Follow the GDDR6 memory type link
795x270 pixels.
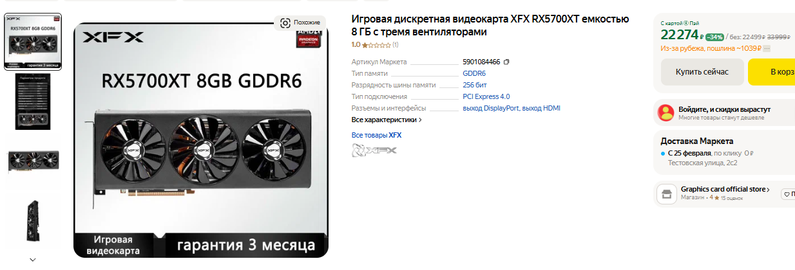click(474, 73)
